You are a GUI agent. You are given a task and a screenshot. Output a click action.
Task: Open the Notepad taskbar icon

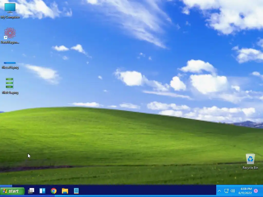pos(76,191)
